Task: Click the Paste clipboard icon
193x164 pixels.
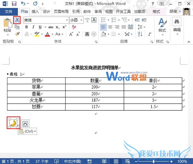Action: [7, 23]
